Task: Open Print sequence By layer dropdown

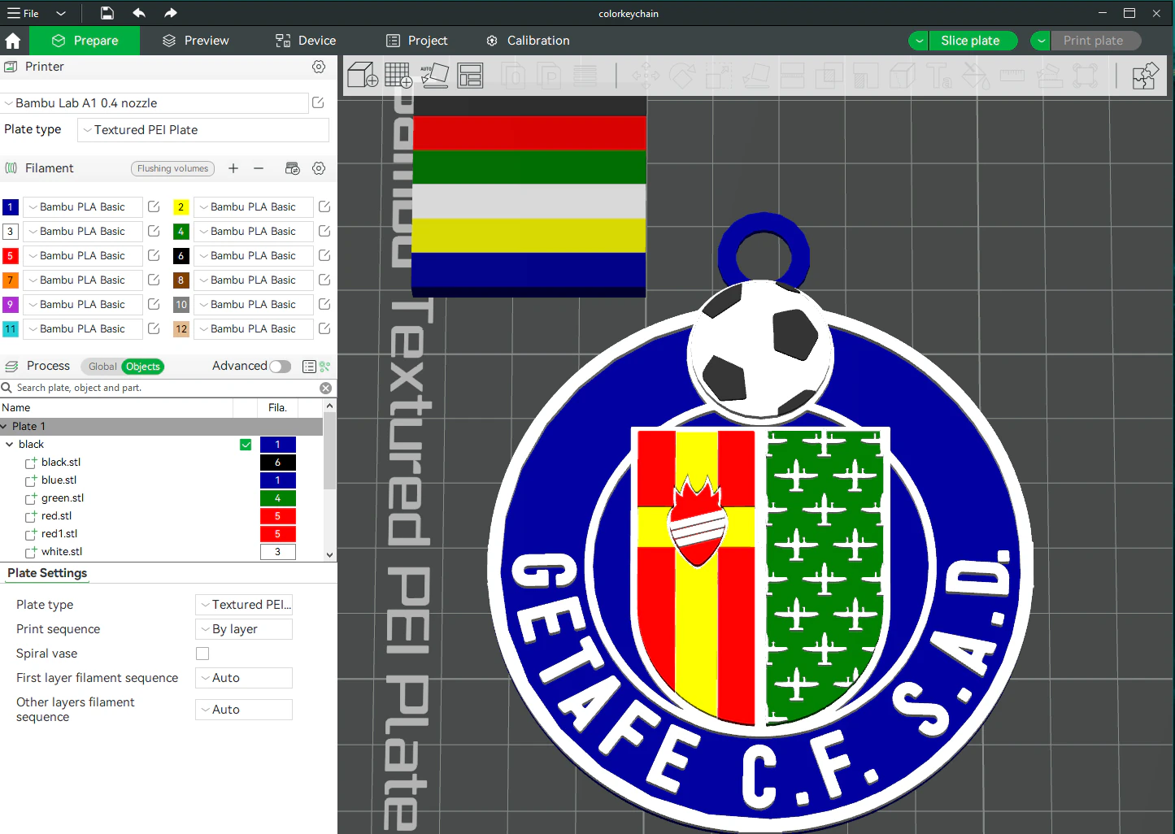Action: pos(244,629)
